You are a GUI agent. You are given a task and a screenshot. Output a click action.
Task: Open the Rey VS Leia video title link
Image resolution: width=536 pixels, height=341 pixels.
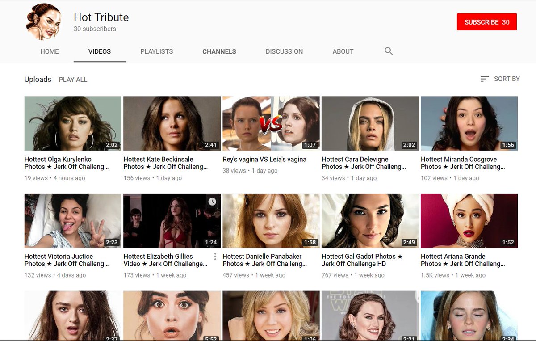[264, 160]
